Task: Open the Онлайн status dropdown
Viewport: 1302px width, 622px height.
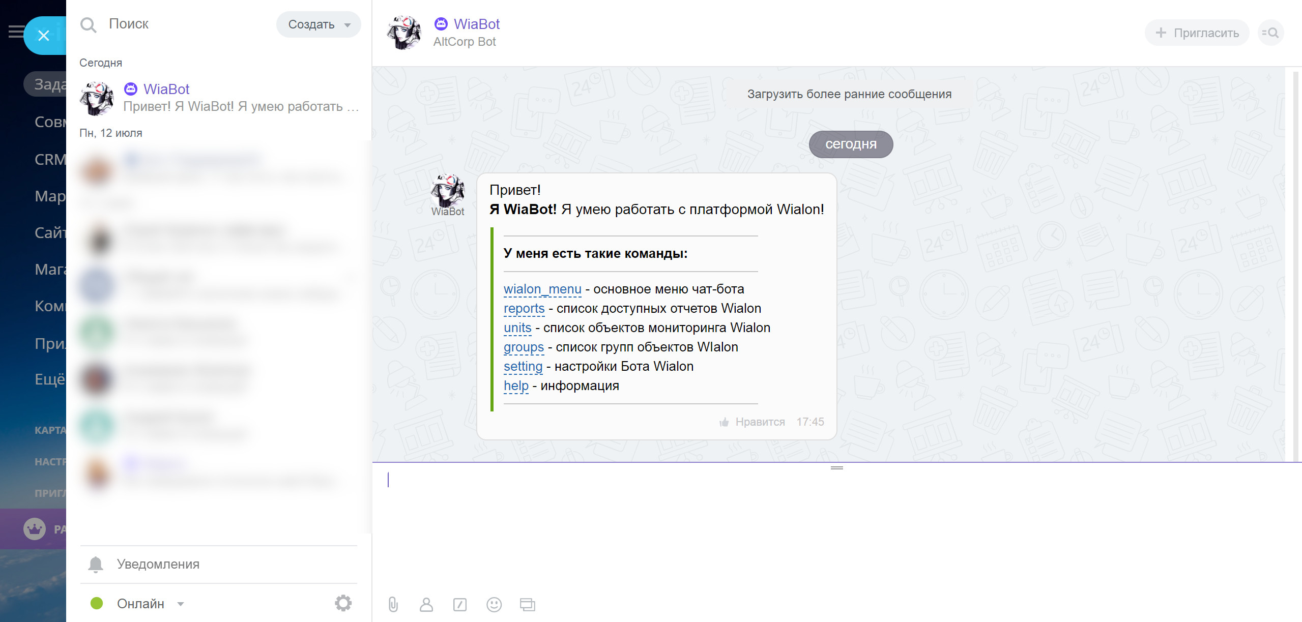Action: click(137, 604)
